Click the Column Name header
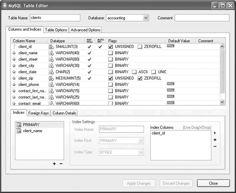This screenshot has height=193, width=236. point(29,41)
